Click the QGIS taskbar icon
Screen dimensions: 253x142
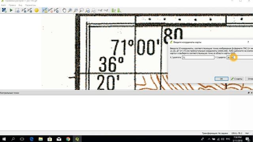coord(77,139)
